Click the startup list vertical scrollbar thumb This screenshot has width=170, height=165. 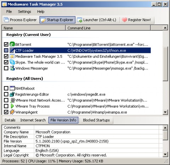[165, 64]
